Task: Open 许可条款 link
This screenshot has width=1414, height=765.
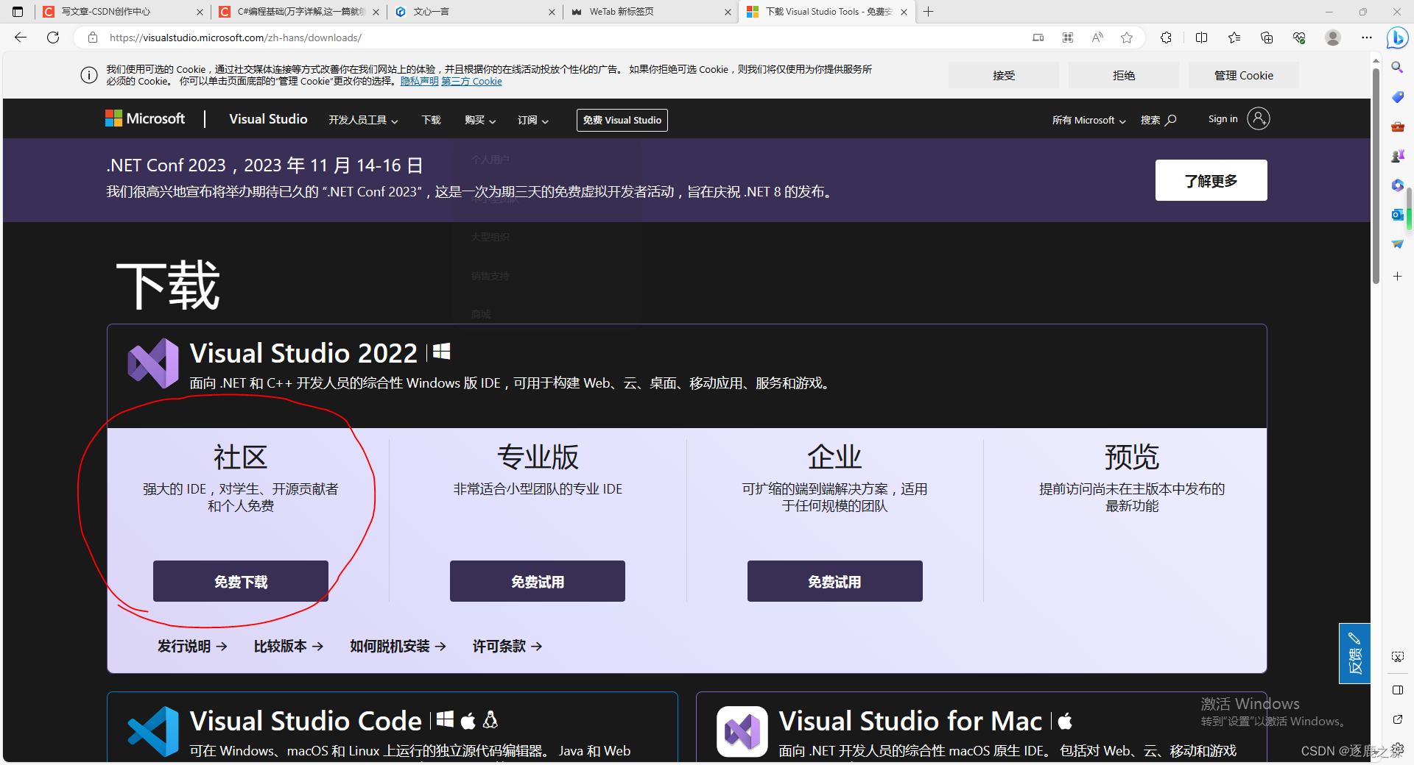Action: point(507,646)
